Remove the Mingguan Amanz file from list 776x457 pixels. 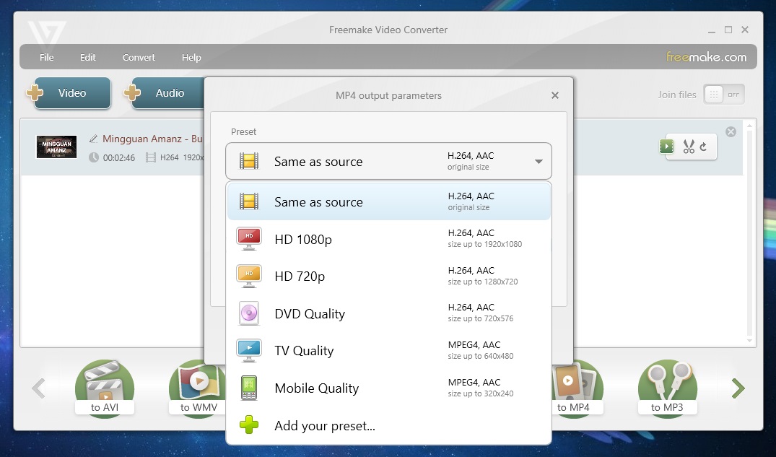731,131
